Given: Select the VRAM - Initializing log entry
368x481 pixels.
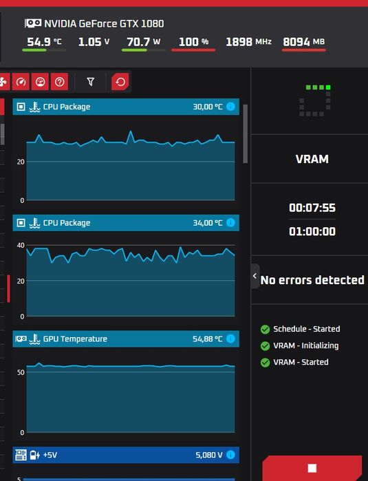Looking at the screenshot, I should [306, 345].
